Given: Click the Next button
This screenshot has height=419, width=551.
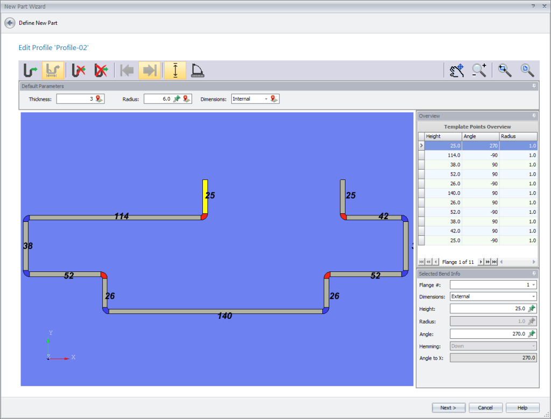Looking at the screenshot, I should [448, 408].
